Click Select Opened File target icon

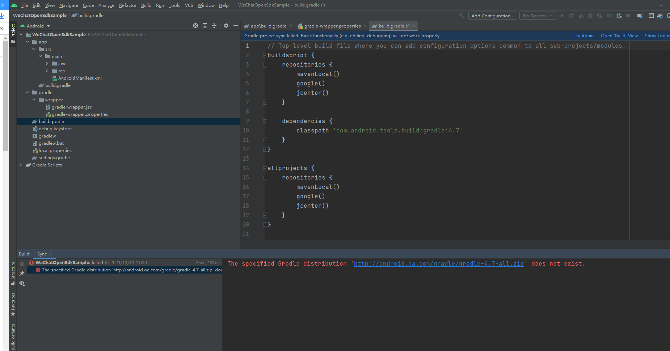pos(195,26)
